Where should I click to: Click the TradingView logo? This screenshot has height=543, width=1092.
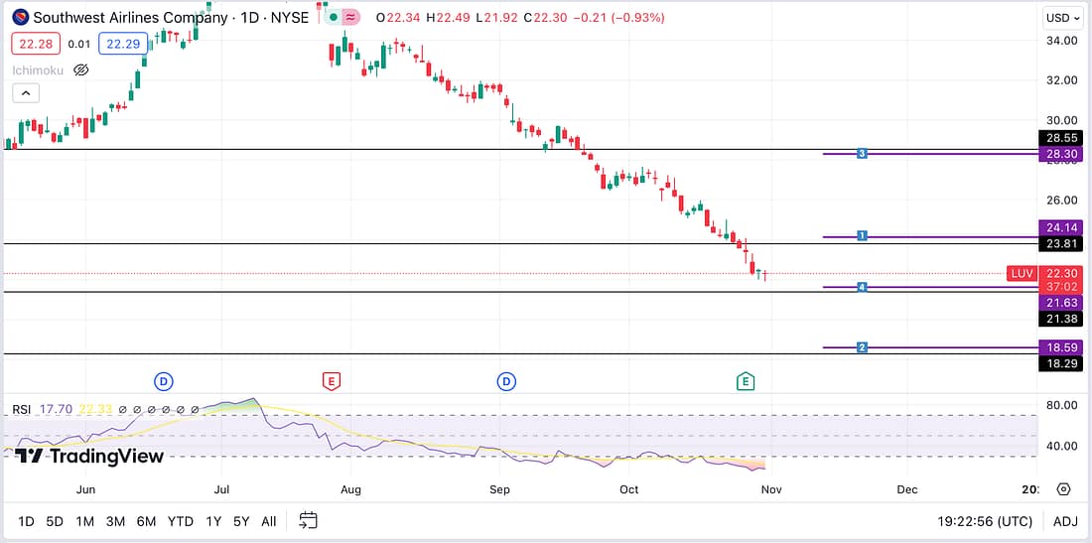[89, 456]
